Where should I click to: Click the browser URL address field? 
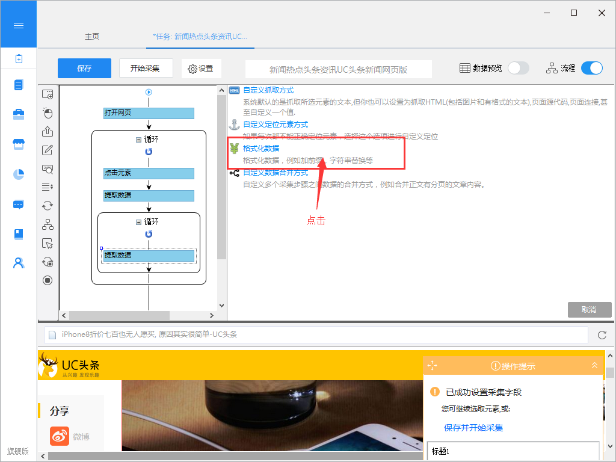click(x=316, y=334)
